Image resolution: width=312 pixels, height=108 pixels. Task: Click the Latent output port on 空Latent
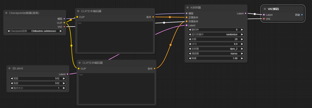[x=67, y=74]
